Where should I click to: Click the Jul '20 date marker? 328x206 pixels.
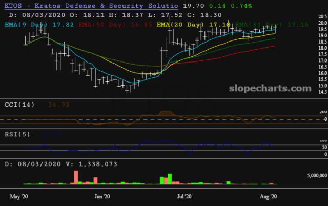(184, 196)
